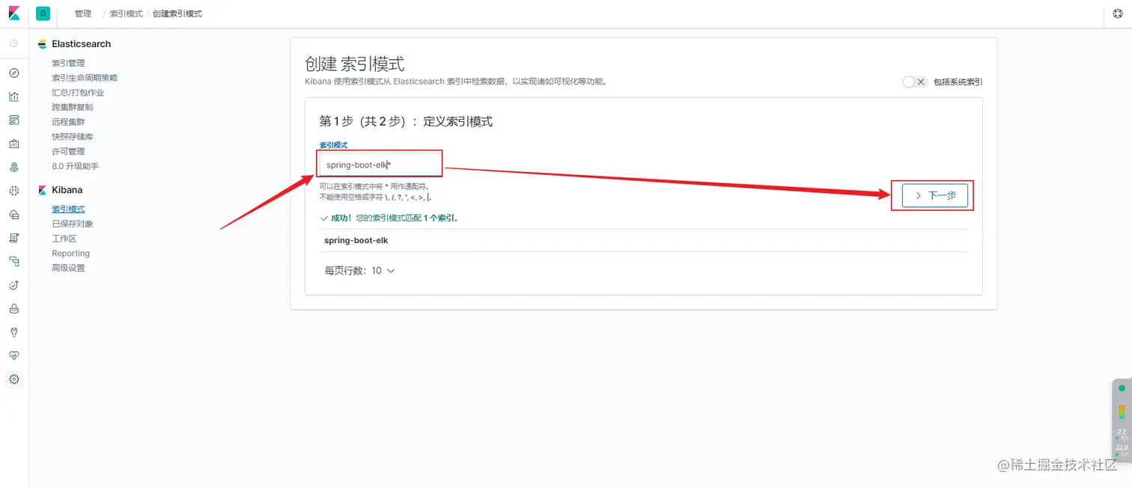
Task: Open the Infrastructure sidebar icon
Action: click(x=13, y=215)
